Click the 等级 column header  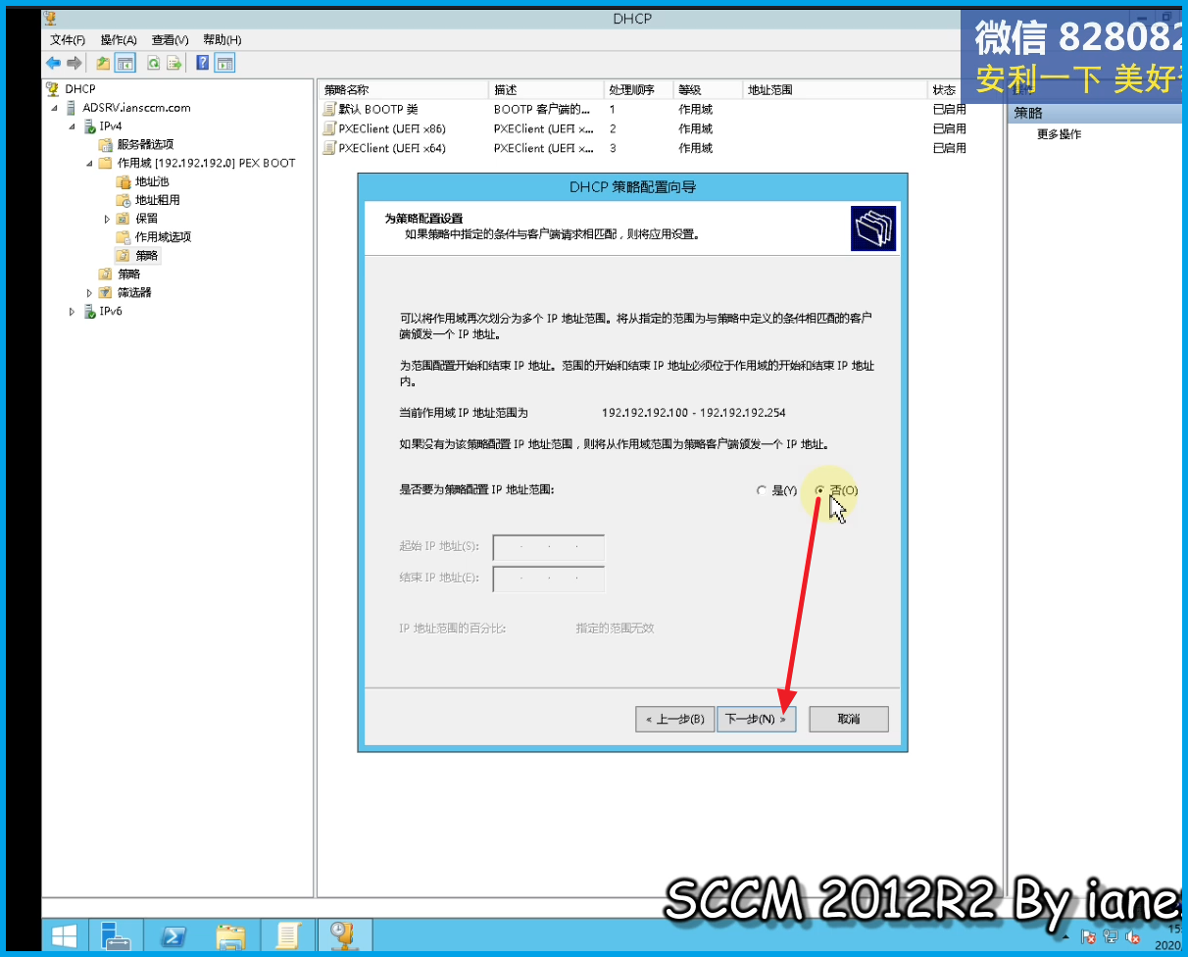tap(707, 89)
